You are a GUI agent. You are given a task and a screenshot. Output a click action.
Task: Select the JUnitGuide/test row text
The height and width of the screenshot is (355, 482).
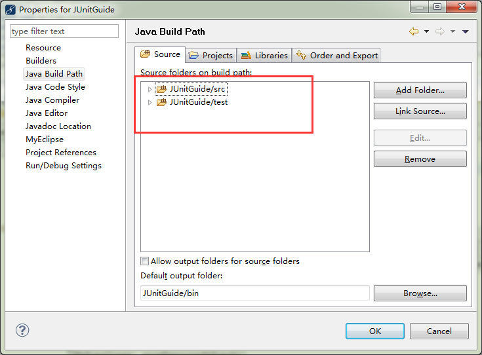(x=199, y=102)
